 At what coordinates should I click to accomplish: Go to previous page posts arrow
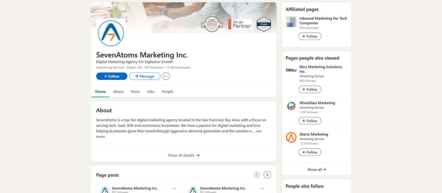click(257, 175)
